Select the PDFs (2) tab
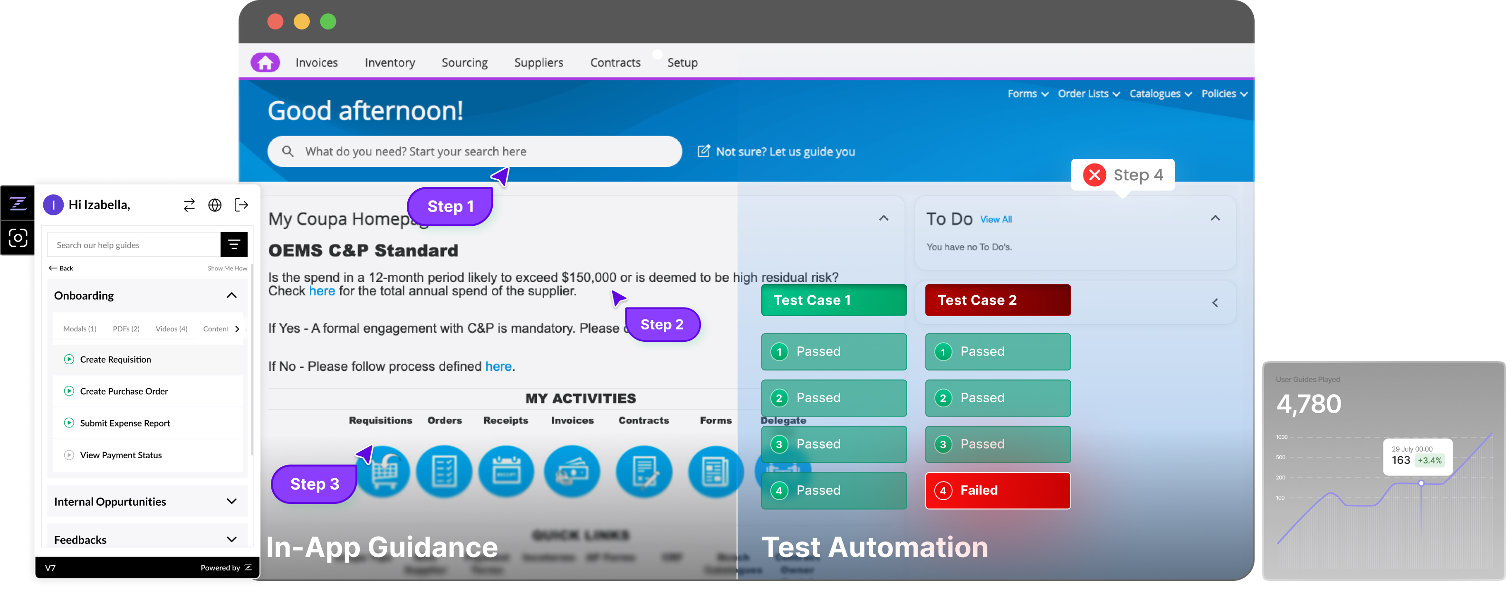1506x589 pixels. 125,328
